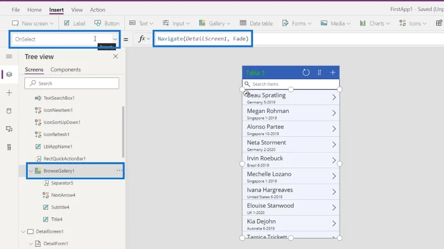Click the fx formula button
This screenshot has width=444, height=249.
(144, 39)
